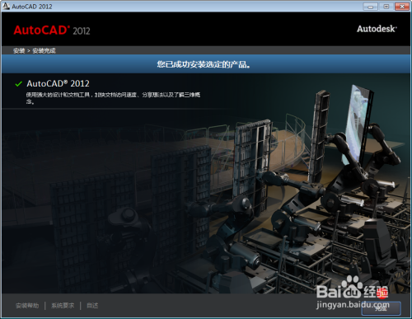This screenshot has height=319, width=412.
Task: Close the AutoCAD 2012 installer window
Action: click(x=402, y=7)
